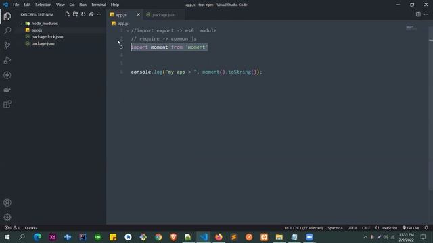Open Explorer more actions ellipsis
The image size is (433, 243).
[x=99, y=14]
